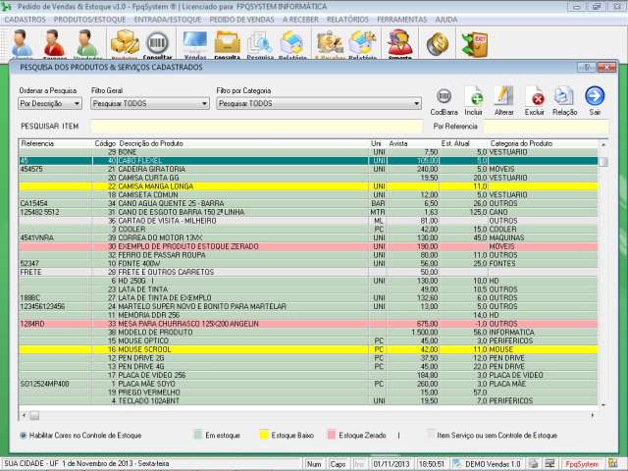Open the Vendedor green-shirt person icon
Viewport: 628px width, 471px height.
click(x=86, y=43)
